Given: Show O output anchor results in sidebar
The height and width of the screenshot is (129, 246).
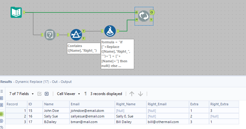Looking at the screenshot, I should tap(2, 114).
